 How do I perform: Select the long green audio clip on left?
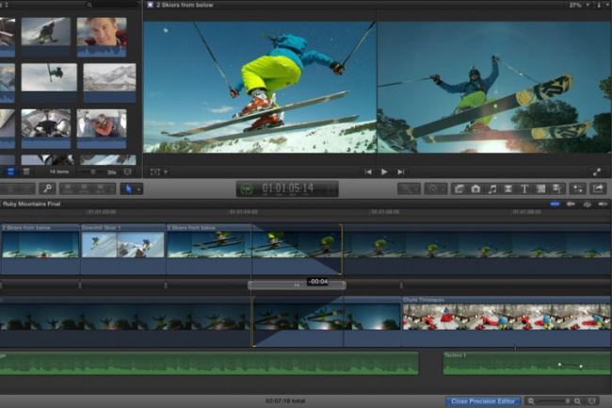(209, 364)
